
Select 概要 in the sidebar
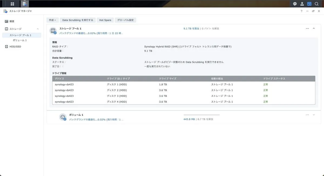coord(12,21)
